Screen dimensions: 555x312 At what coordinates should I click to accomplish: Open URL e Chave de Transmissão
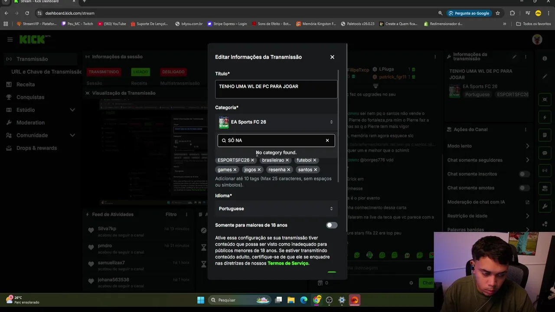[x=46, y=72]
